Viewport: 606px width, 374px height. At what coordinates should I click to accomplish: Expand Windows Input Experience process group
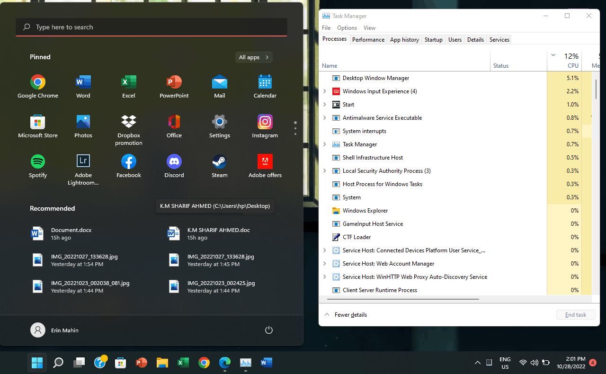tap(324, 91)
